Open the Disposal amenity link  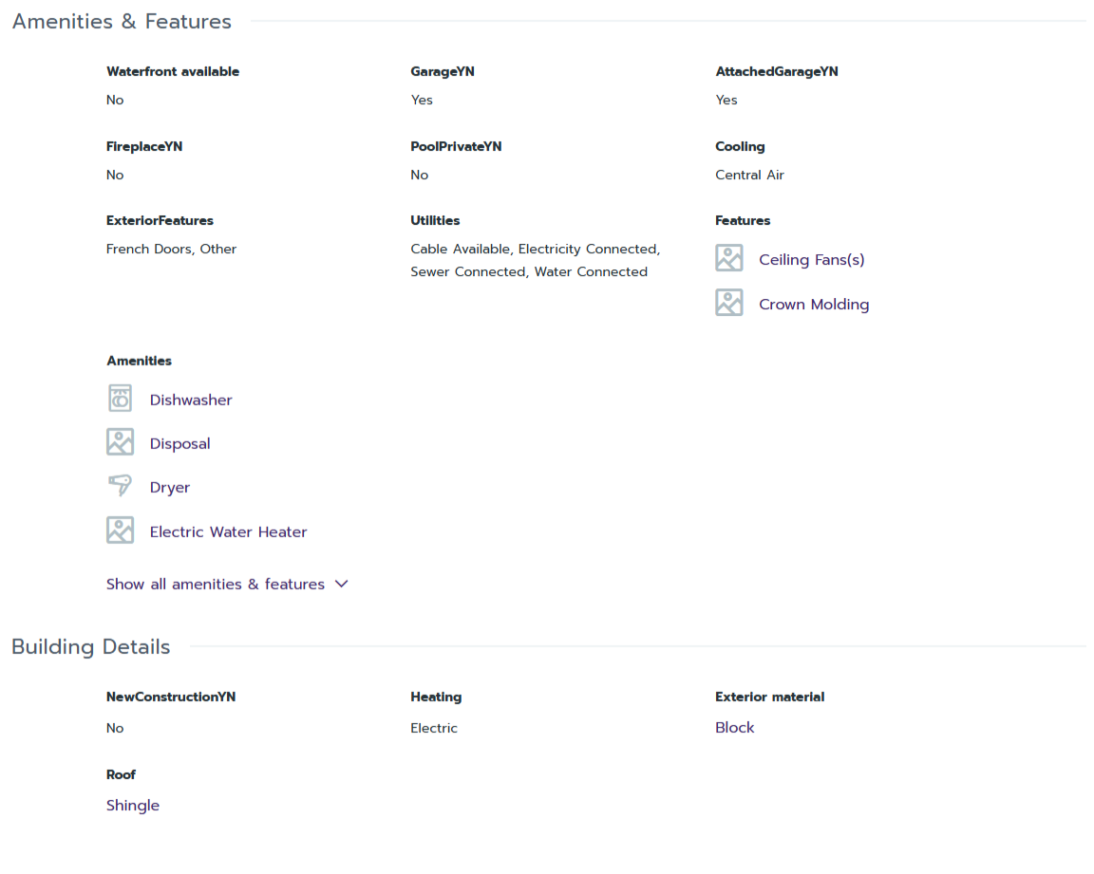click(x=180, y=444)
